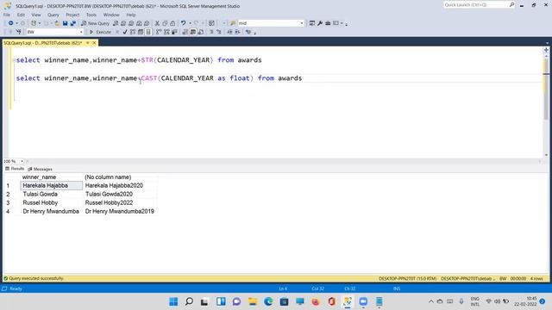The image size is (552, 310).
Task: Switch to the Results tab
Action: pyautogui.click(x=15, y=169)
